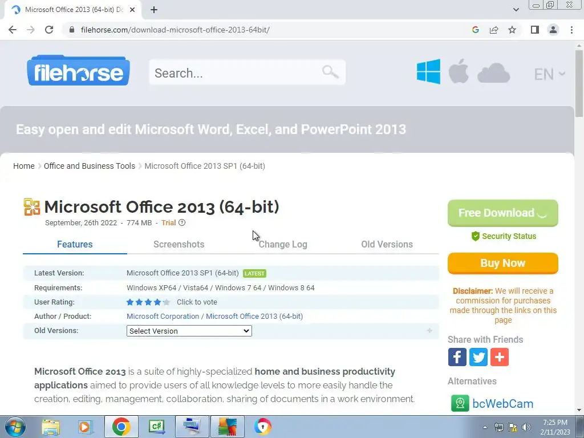Click the small plus expander in Old Versions row
Viewport: 584px width, 438px height.
pyautogui.click(x=429, y=331)
